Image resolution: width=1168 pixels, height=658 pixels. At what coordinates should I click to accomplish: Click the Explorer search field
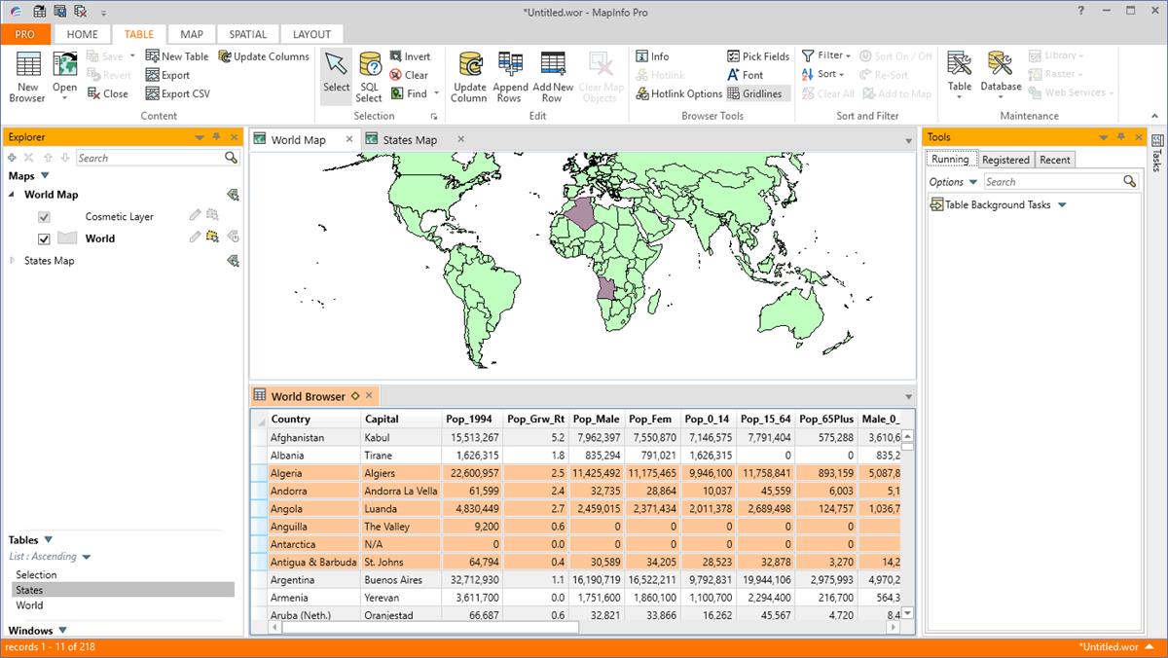click(150, 158)
